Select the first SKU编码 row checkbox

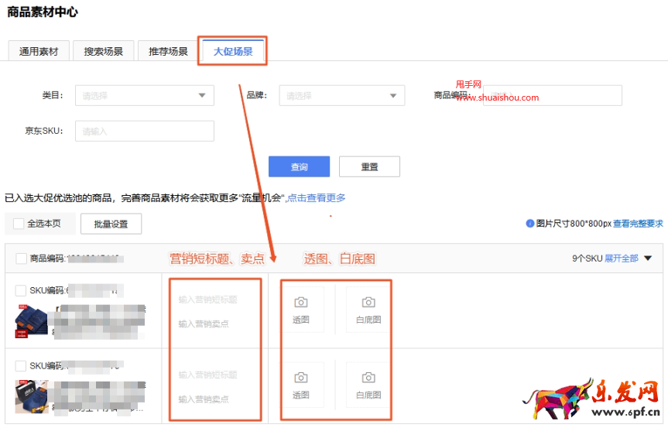[21, 291]
